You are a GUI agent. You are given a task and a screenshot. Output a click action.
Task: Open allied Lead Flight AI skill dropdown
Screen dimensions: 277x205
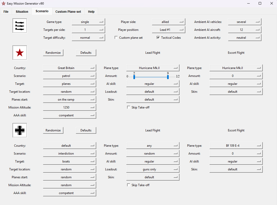point(153,84)
